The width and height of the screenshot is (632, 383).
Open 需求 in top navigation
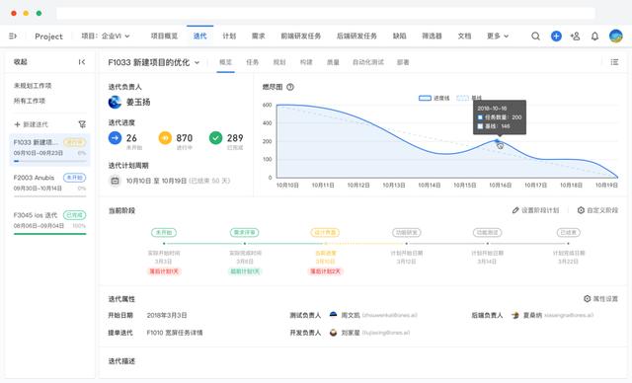point(259,37)
